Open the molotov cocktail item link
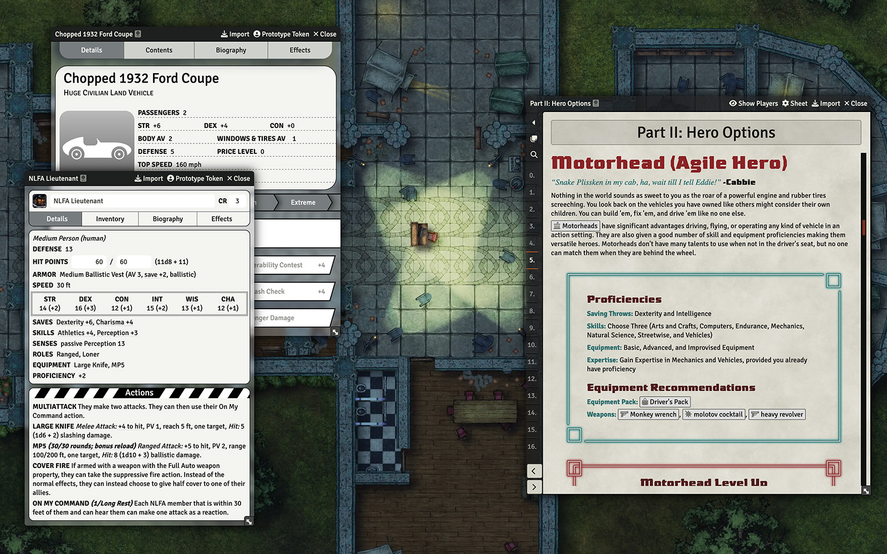This screenshot has width=887, height=554. (x=714, y=414)
